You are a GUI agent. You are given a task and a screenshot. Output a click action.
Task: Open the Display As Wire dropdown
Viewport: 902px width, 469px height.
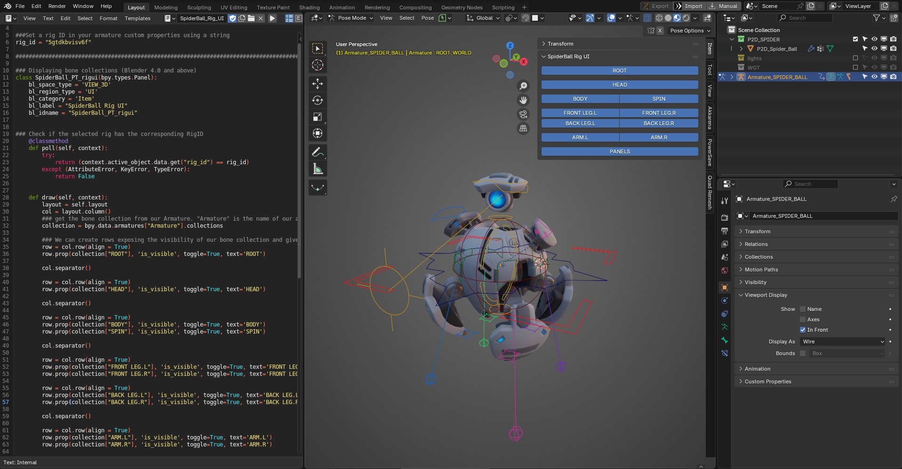coord(843,342)
